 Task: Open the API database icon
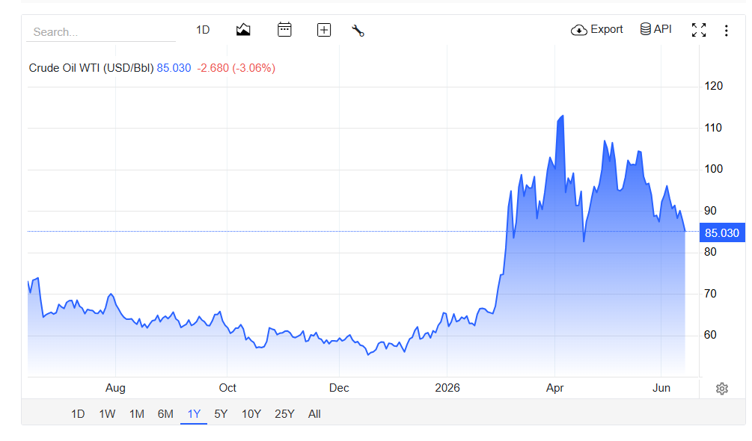coord(646,29)
